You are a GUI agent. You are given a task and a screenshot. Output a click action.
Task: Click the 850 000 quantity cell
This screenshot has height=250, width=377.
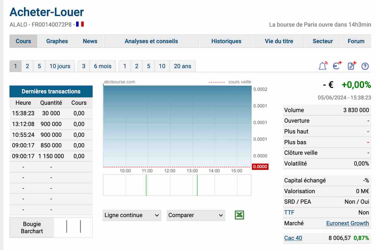point(51,145)
